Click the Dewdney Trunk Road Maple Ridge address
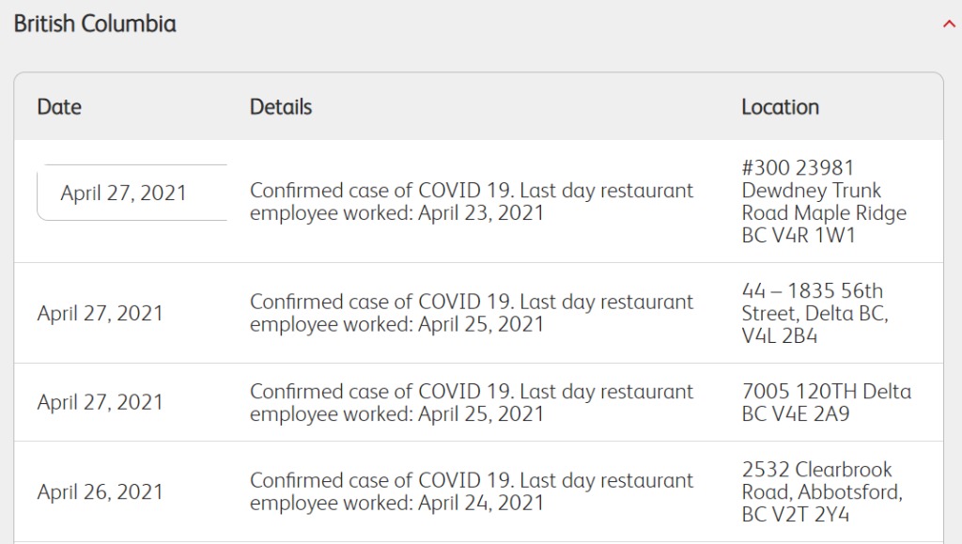 click(823, 201)
